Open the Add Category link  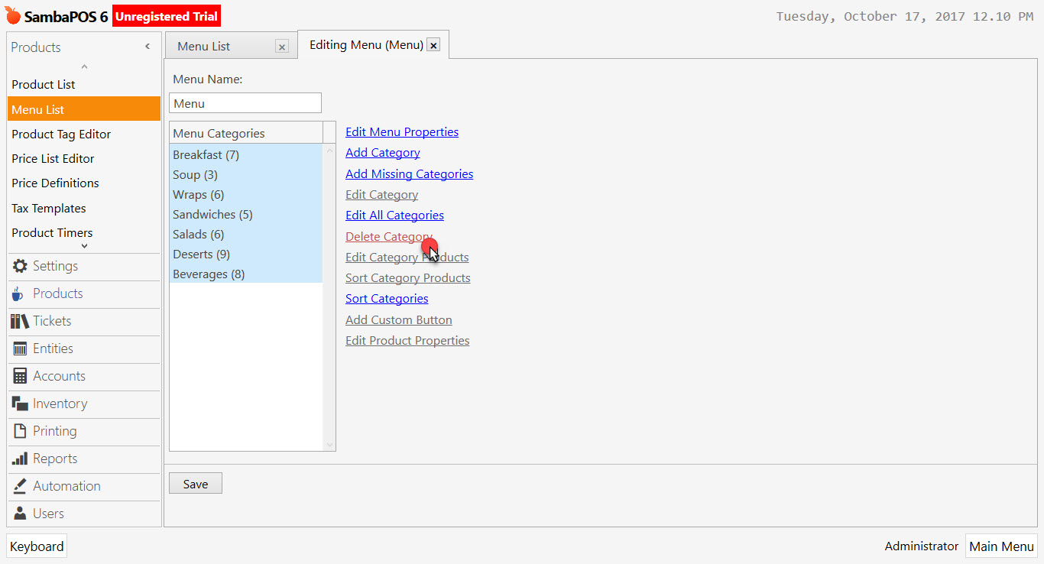point(382,152)
